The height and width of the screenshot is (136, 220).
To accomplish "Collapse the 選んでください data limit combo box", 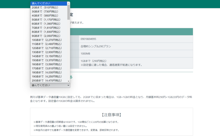I will pyautogui.click(x=50, y=85).
